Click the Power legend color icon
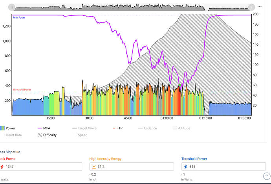This screenshot has height=184, width=271. (2, 128)
